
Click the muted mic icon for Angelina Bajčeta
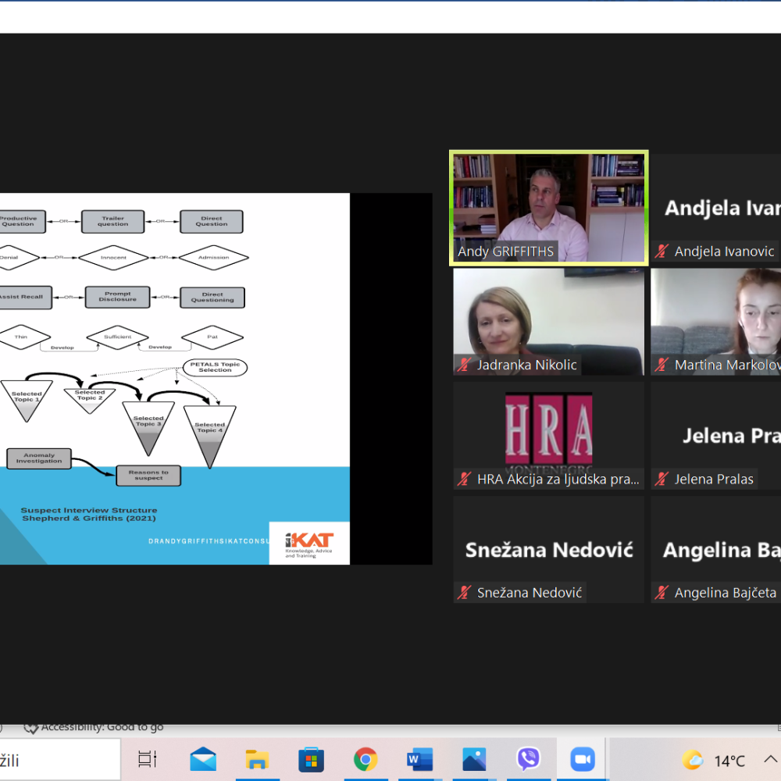point(661,592)
